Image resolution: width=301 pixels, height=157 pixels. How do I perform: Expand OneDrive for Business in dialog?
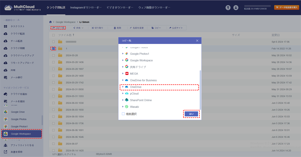(123, 80)
